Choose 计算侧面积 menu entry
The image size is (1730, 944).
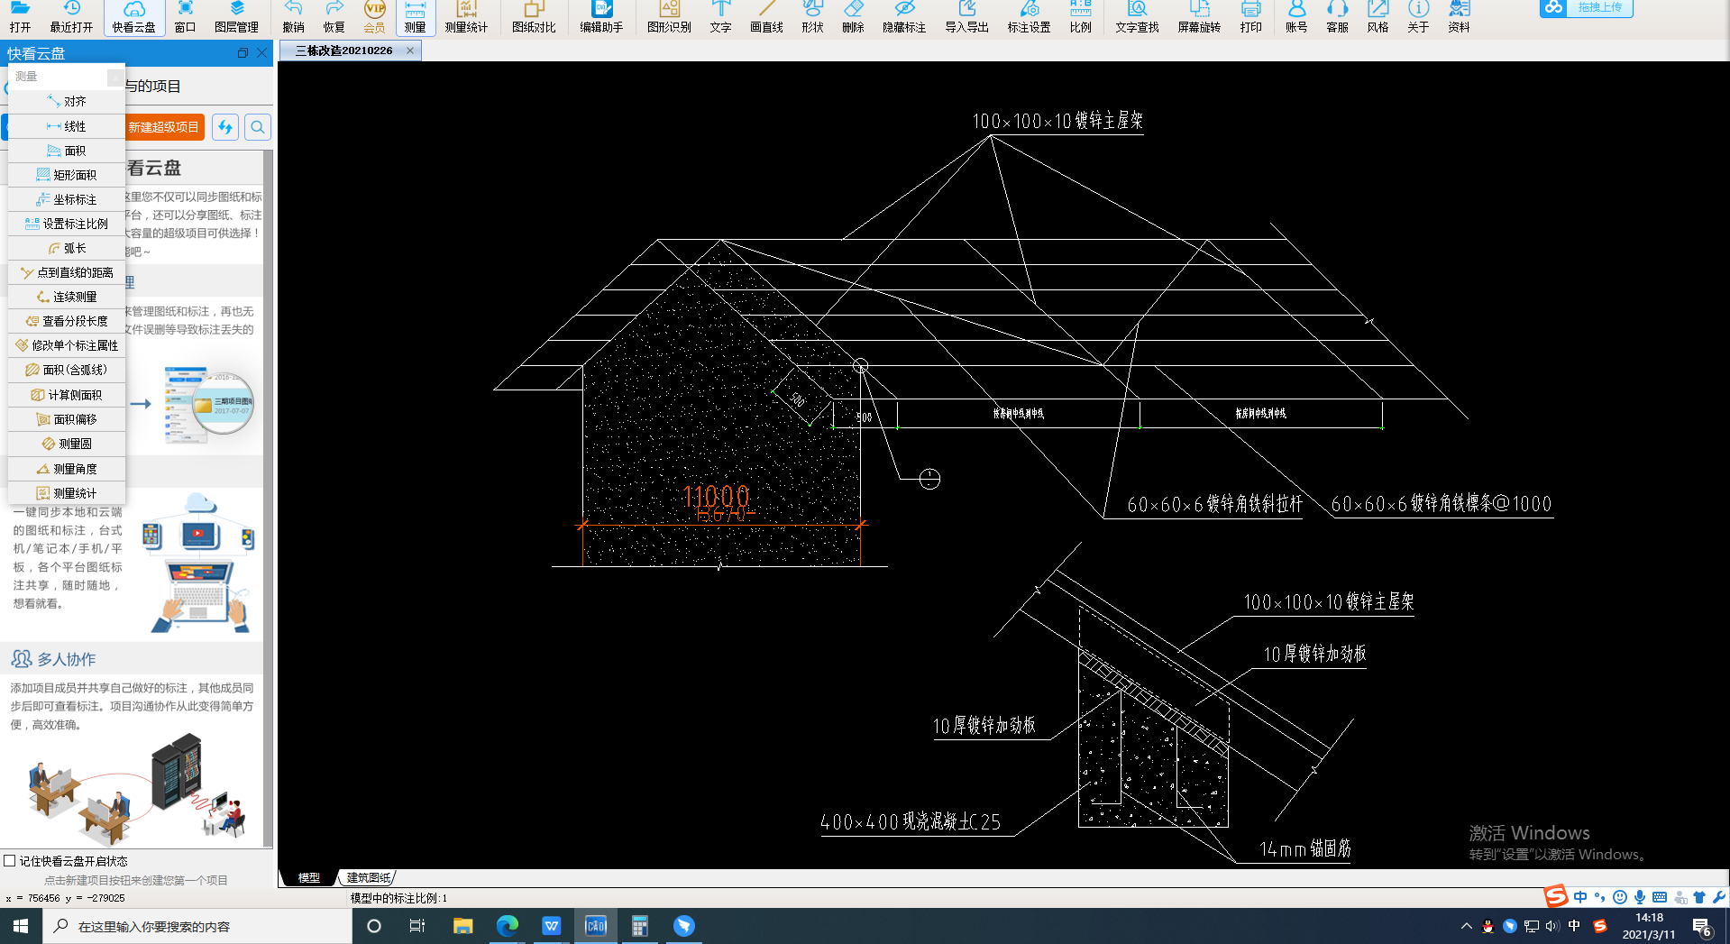pos(67,395)
